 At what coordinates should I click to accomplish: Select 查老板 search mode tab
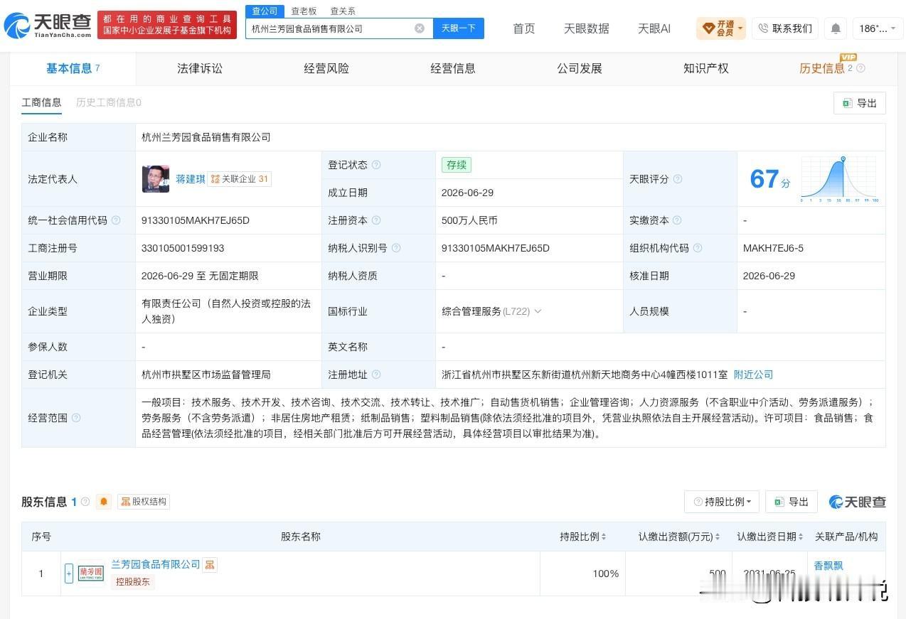tap(304, 11)
